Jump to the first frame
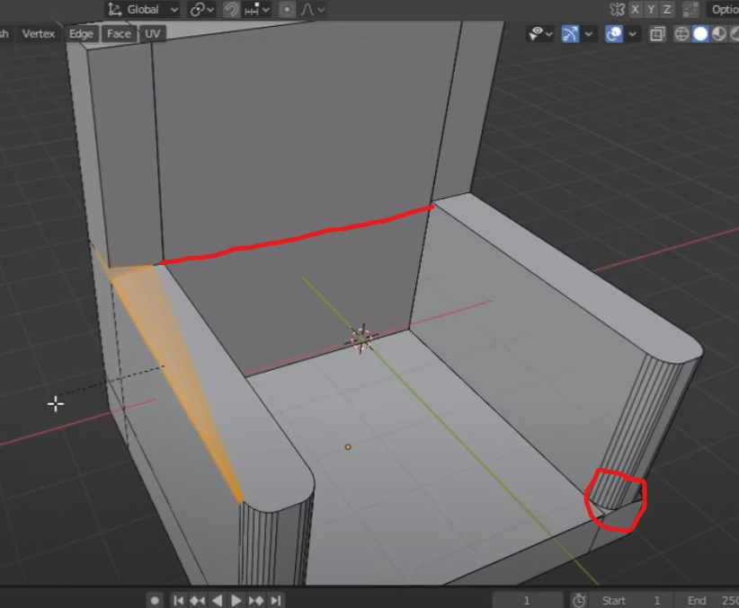This screenshot has height=608, width=739. (178, 601)
